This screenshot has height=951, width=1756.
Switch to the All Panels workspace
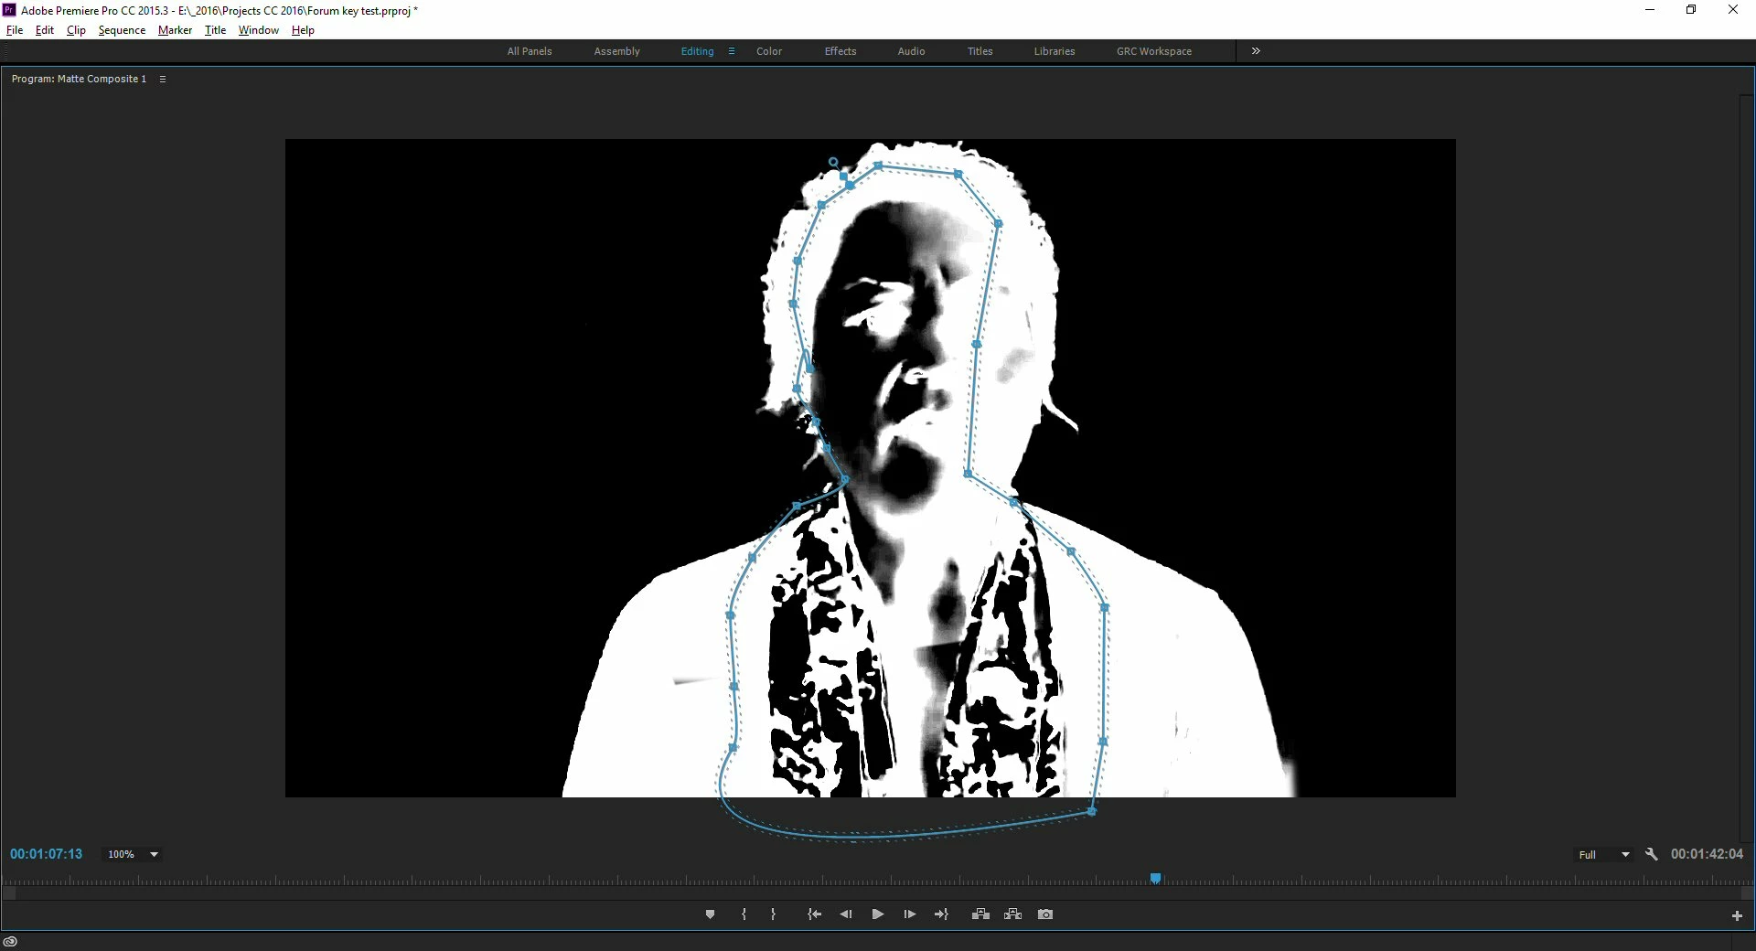click(530, 51)
